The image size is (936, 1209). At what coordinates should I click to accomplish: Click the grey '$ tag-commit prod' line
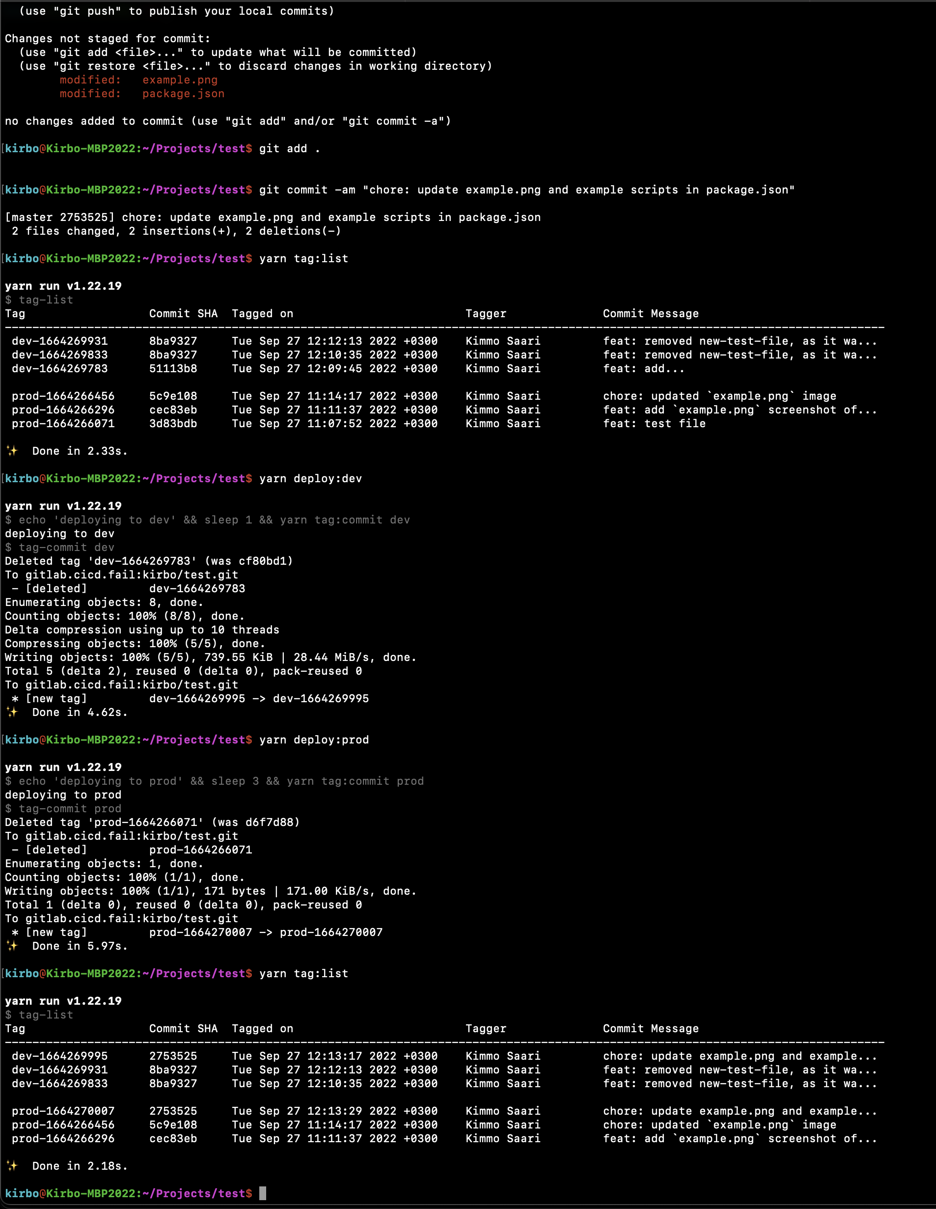tap(63, 809)
